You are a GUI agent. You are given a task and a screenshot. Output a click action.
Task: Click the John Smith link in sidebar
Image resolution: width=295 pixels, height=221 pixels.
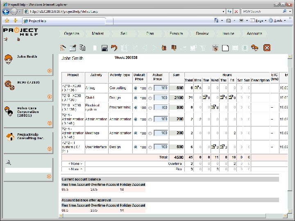[x=27, y=56]
